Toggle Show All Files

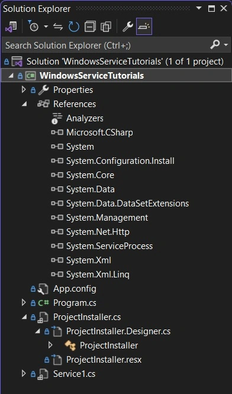coord(106,27)
